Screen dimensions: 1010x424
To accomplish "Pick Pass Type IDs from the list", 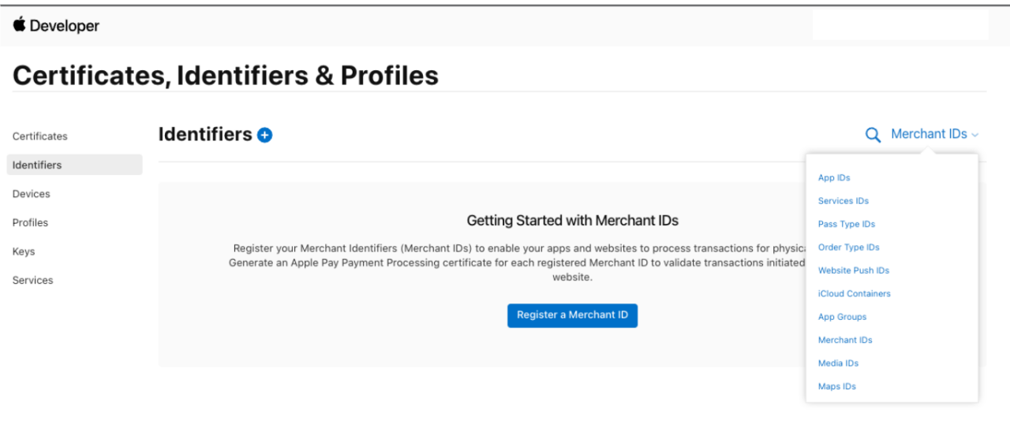I will coord(847,225).
